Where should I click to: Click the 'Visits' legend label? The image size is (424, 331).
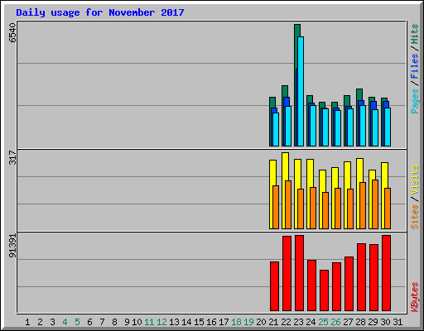(415, 180)
